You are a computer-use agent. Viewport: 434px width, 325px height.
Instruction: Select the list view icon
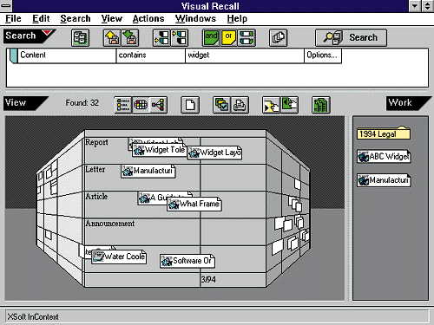click(x=123, y=105)
